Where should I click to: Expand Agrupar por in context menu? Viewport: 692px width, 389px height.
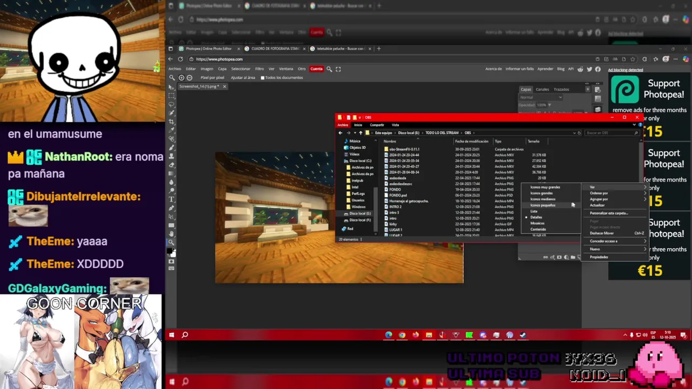coord(615,199)
